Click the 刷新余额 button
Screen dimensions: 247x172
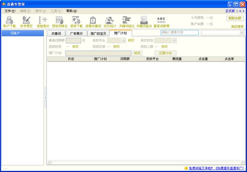pyautogui.click(x=235, y=18)
